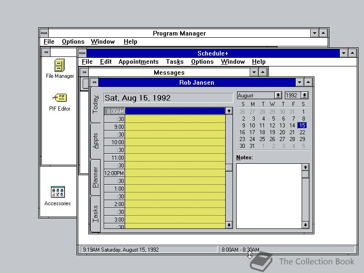Select August 31 in the calendar
The height and width of the screenshot is (273, 364).
tap(252, 146)
